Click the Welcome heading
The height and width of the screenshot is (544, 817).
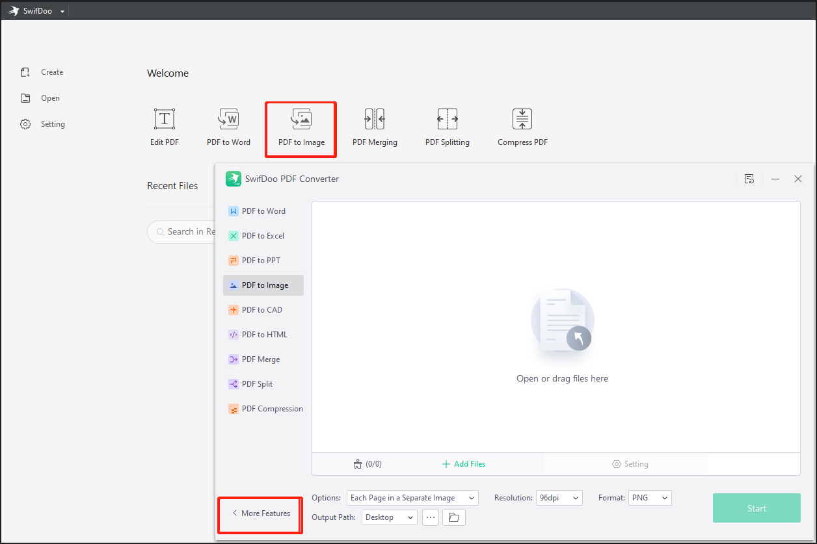pos(168,73)
